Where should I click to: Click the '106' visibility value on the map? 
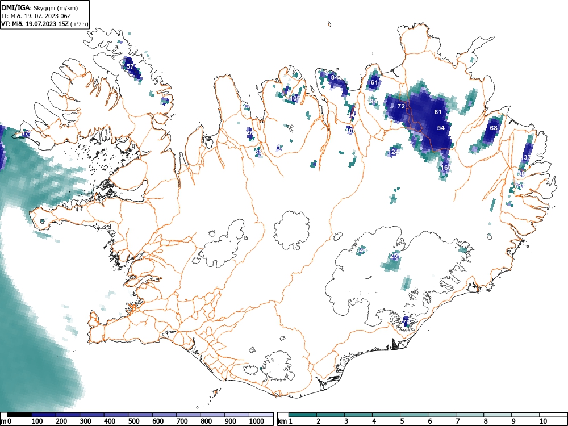(295, 98)
